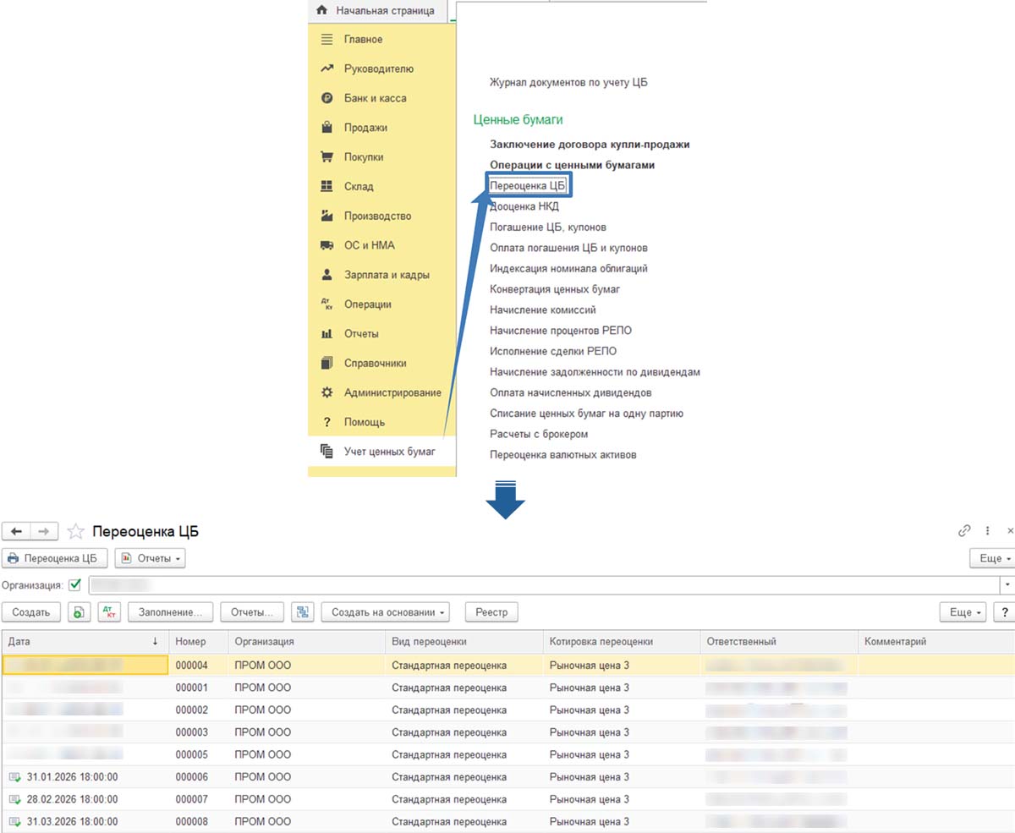Open Главное section in sidebar
The width and height of the screenshot is (1015, 833).
point(363,40)
